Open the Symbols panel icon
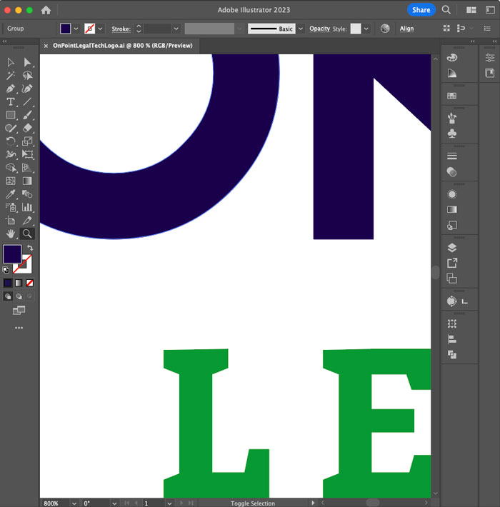The width and height of the screenshot is (500, 507). coord(451,134)
